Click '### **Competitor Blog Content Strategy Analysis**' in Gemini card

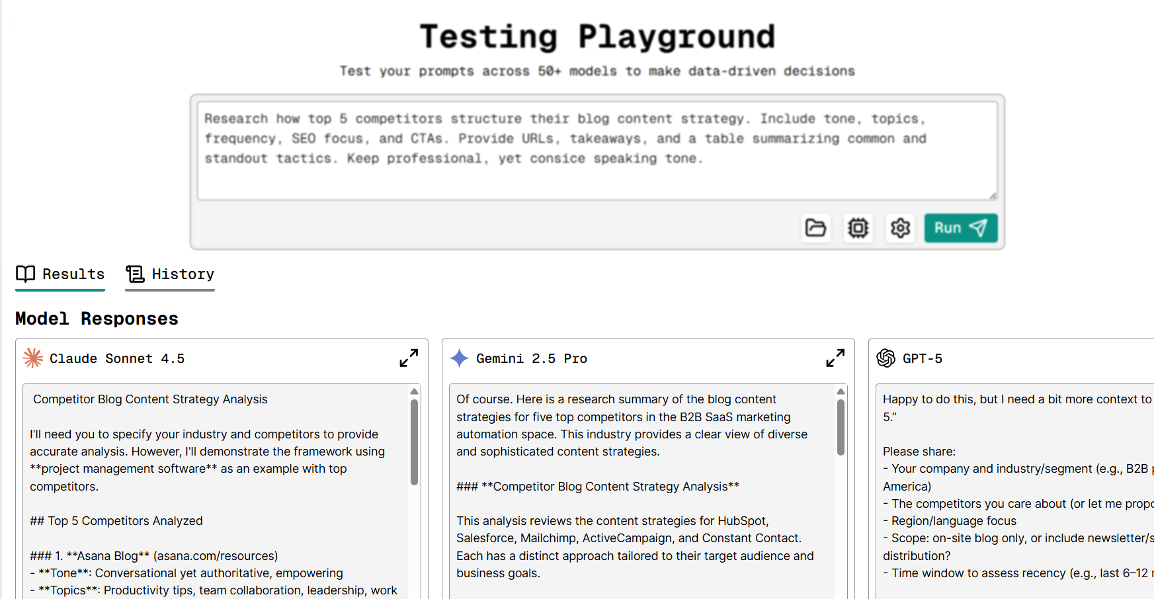598,487
